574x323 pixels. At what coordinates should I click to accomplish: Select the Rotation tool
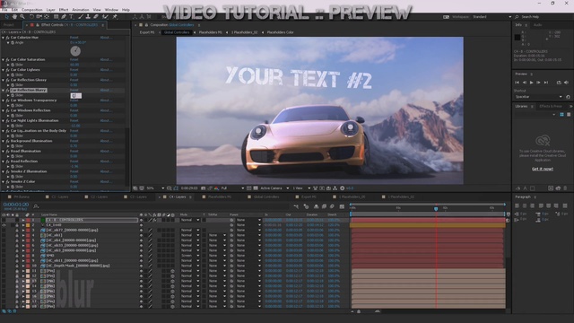pyautogui.click(x=31, y=16)
